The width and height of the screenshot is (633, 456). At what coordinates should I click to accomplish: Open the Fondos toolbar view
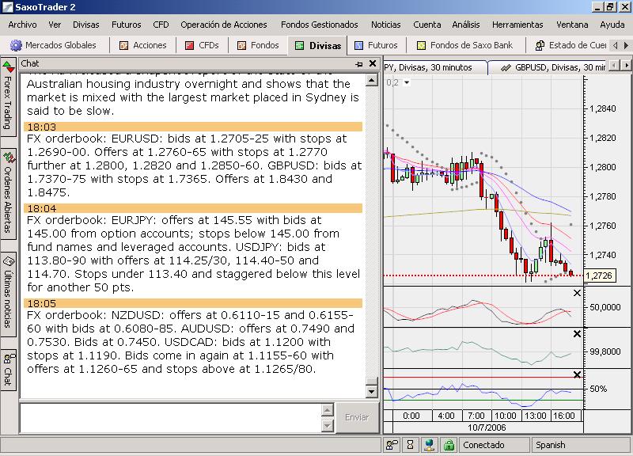coord(259,45)
